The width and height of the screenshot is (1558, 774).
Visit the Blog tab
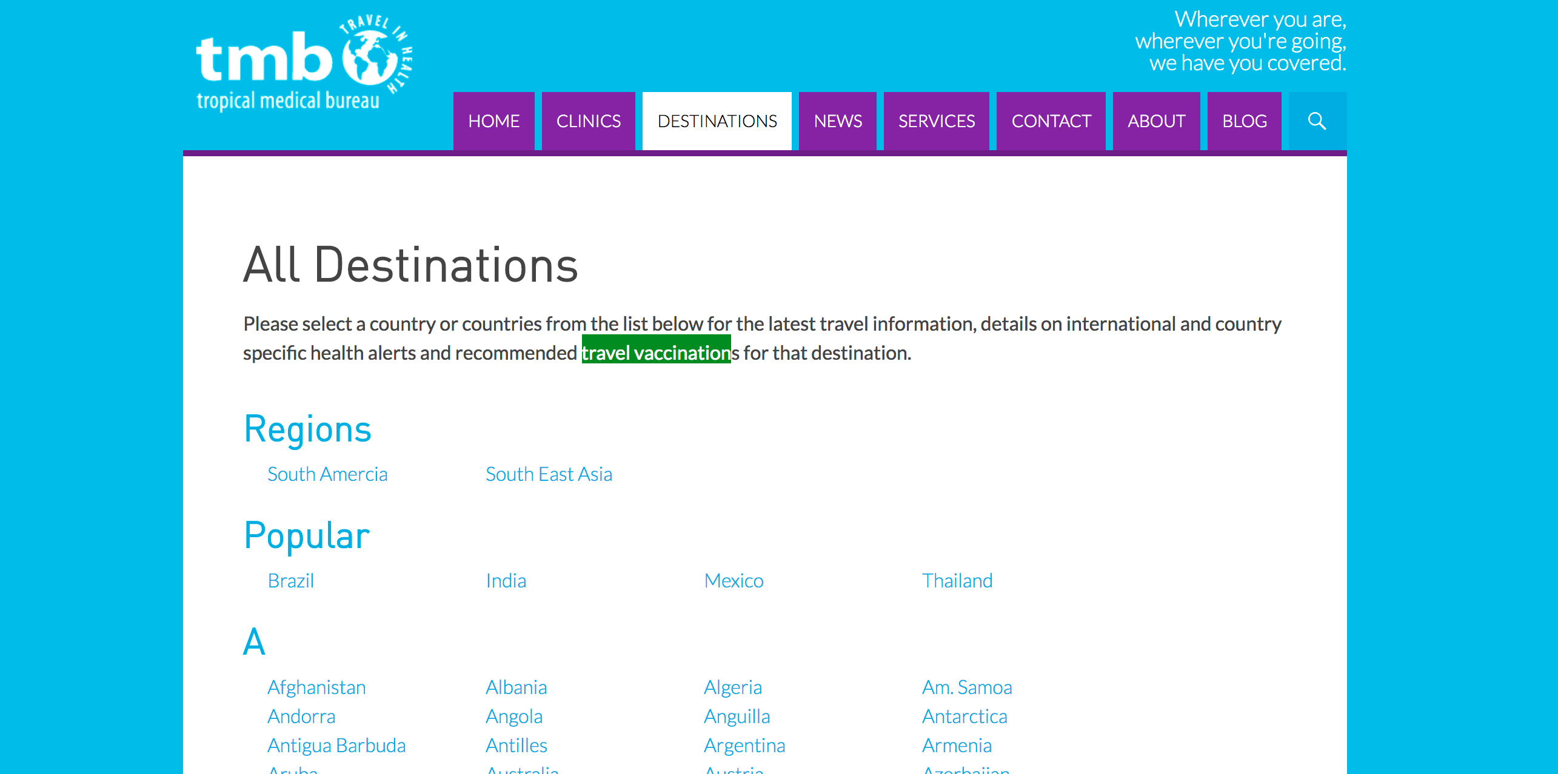1244,121
